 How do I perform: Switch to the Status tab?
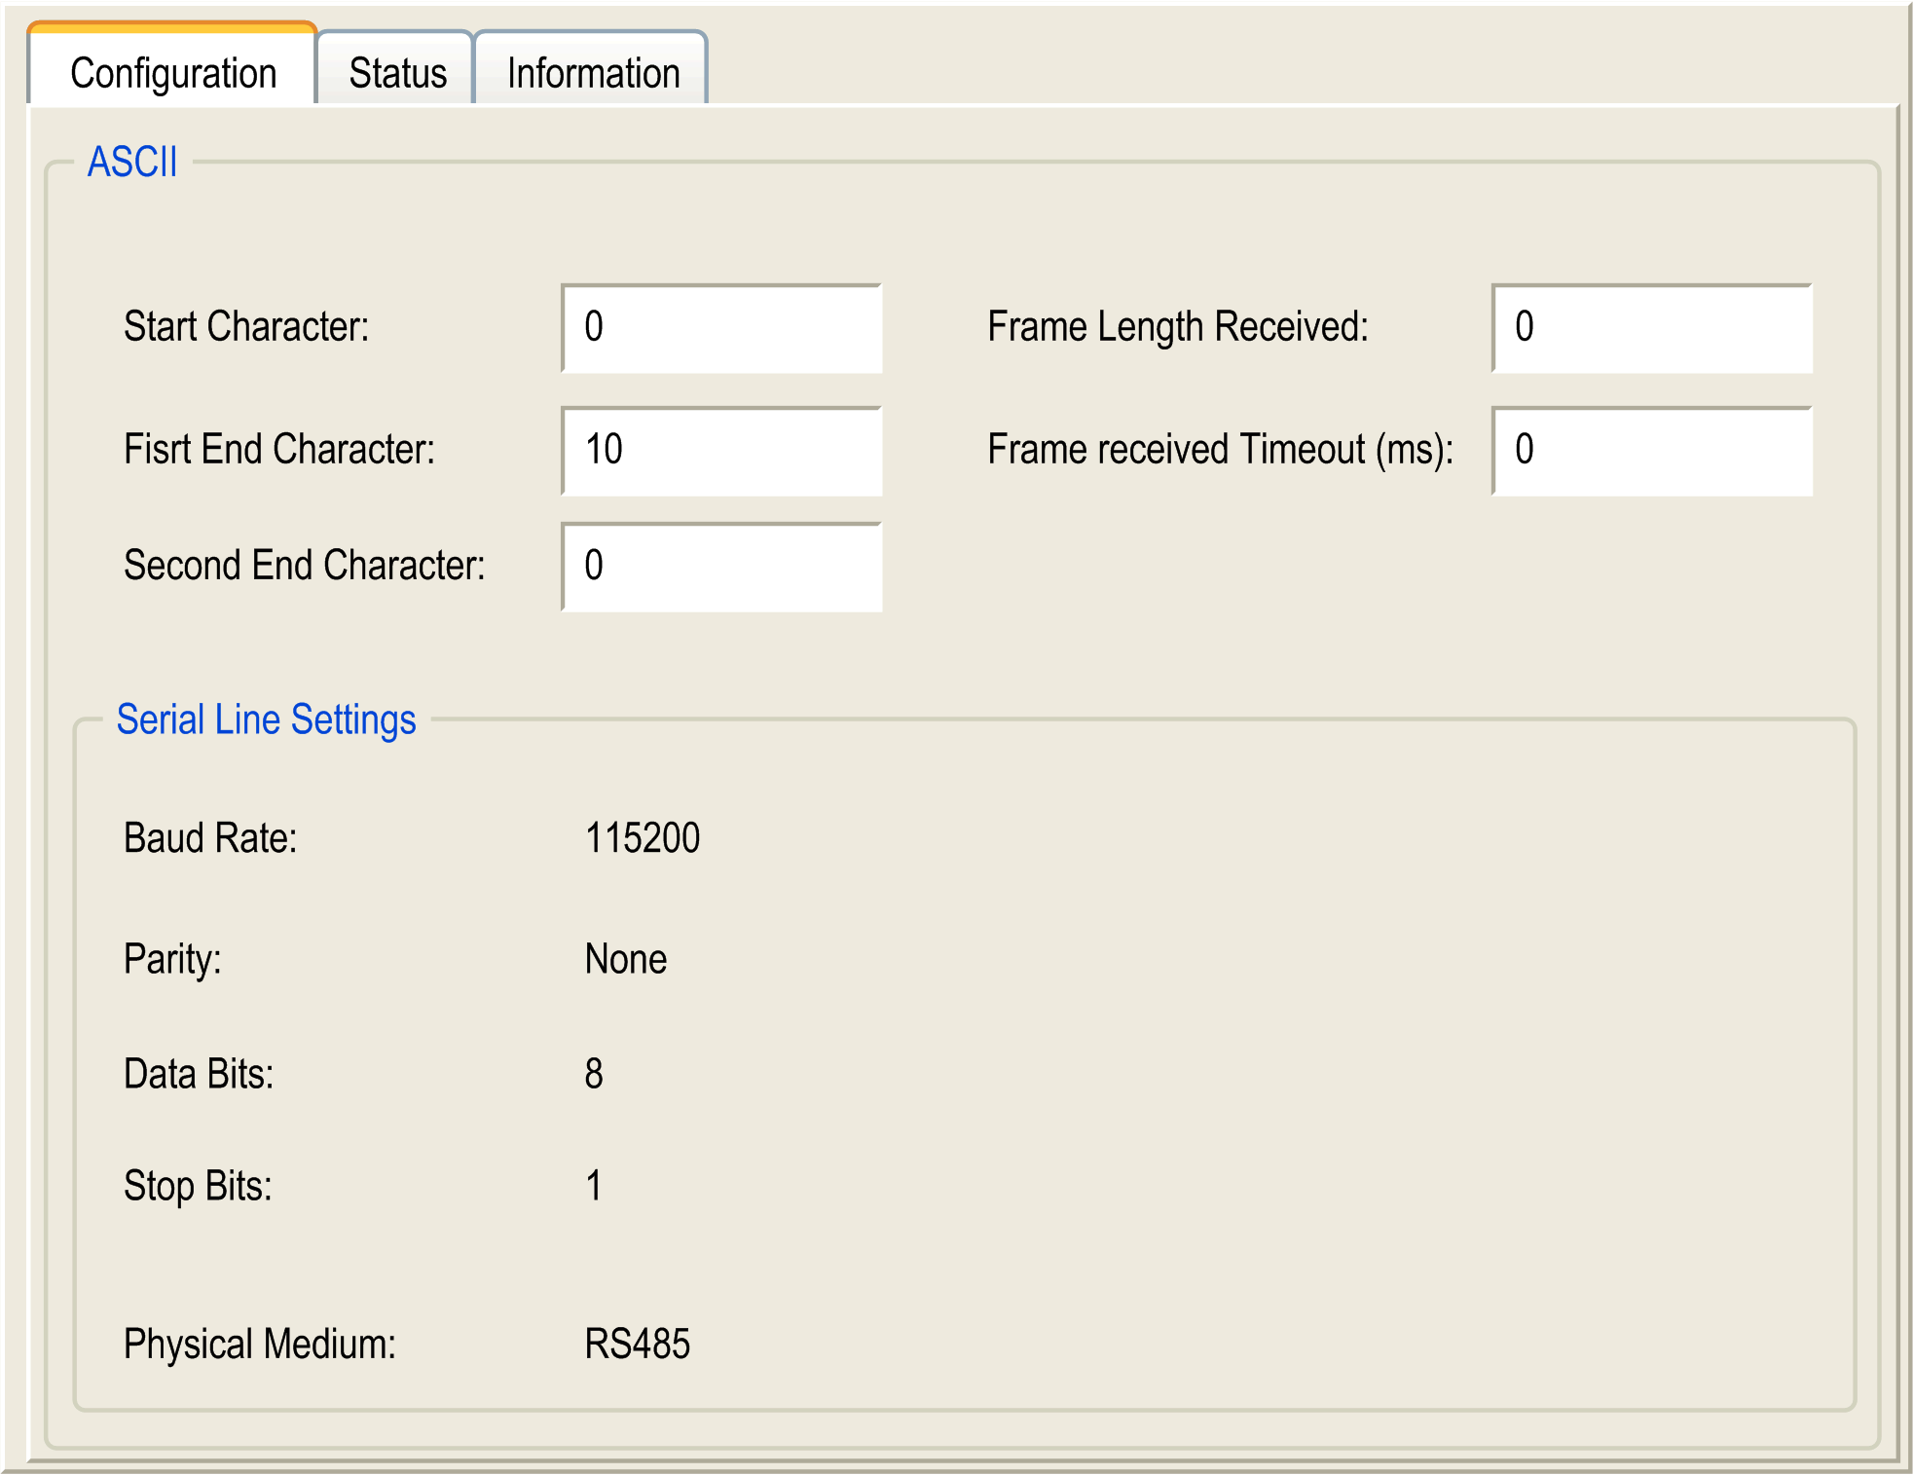coord(396,73)
